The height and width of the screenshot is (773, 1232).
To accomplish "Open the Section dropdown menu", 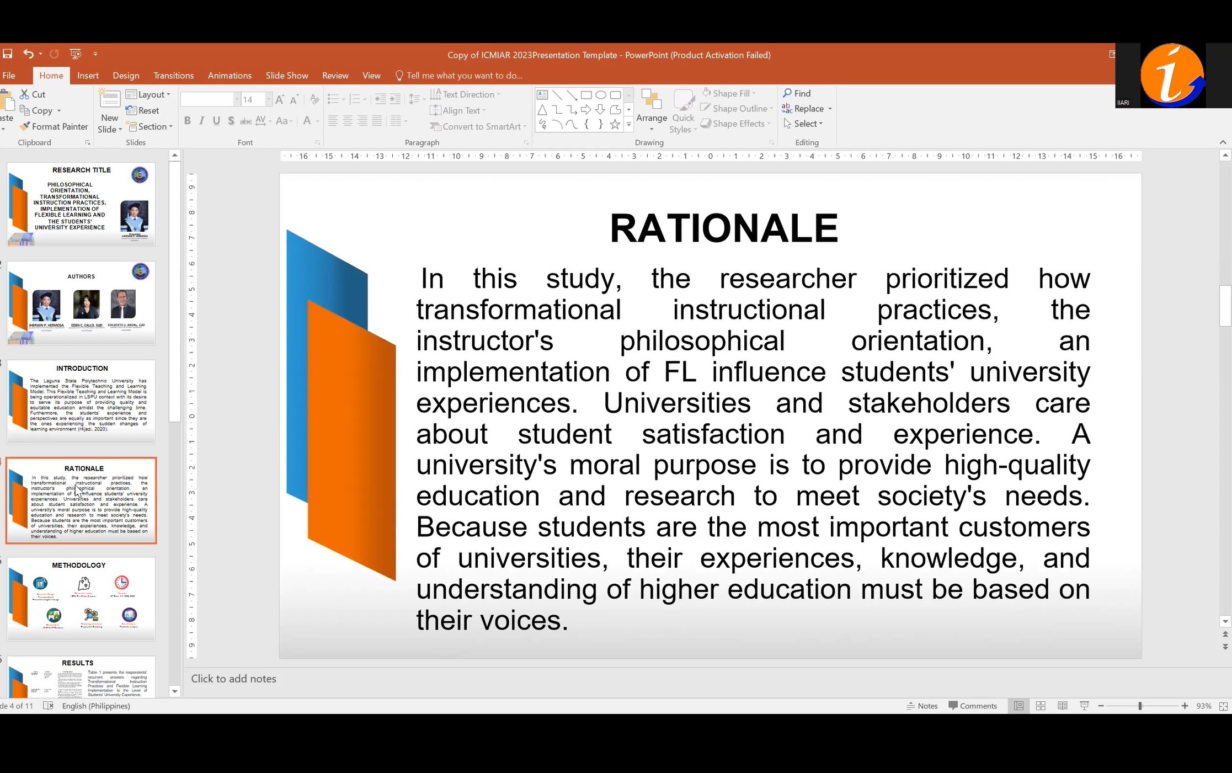I will coord(151,126).
